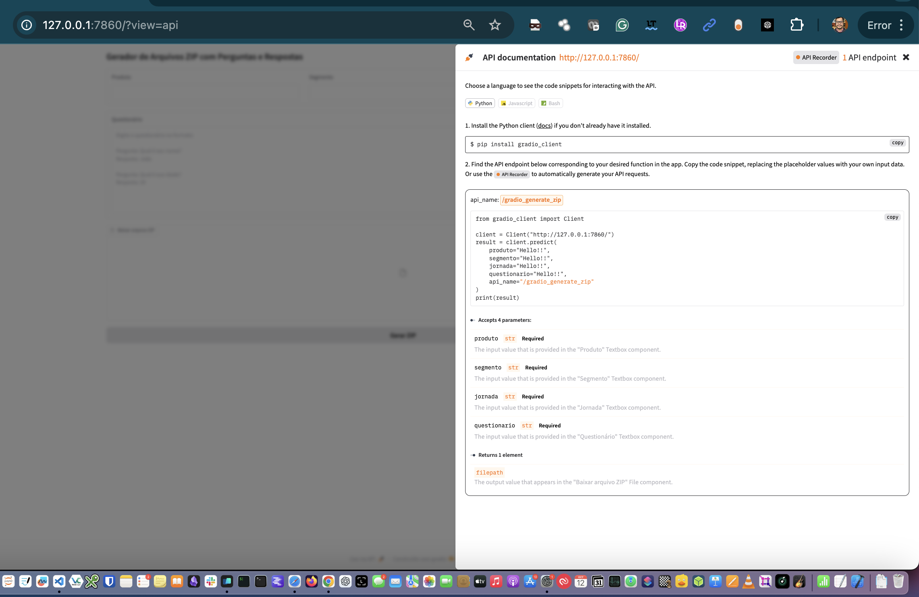919x597 pixels.
Task: Select the Python language tab
Action: click(x=480, y=104)
